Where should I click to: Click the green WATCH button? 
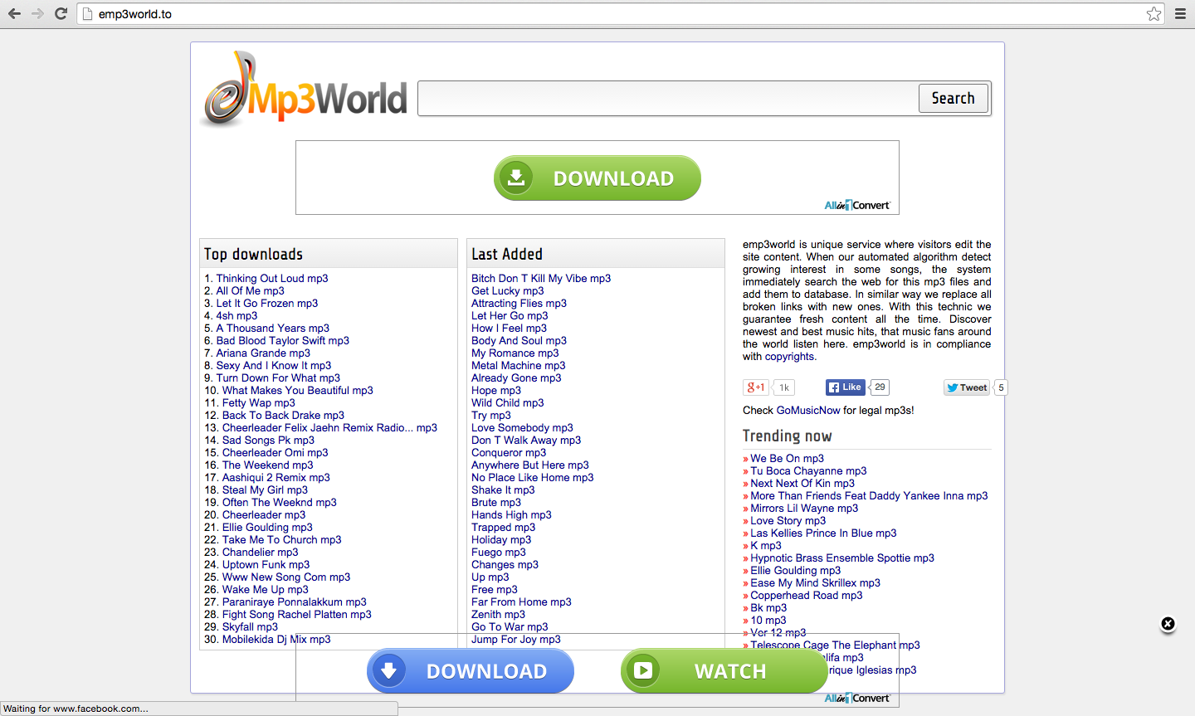(724, 671)
